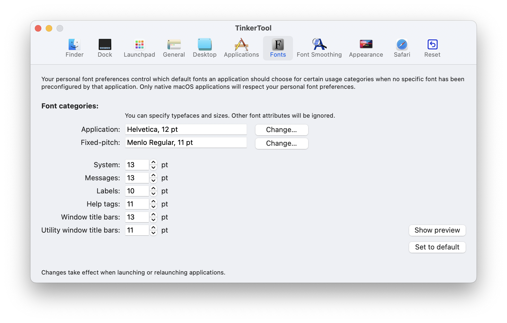Click the Reset toolbar icon

point(432,48)
